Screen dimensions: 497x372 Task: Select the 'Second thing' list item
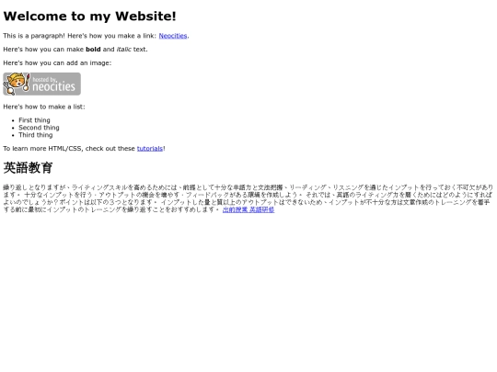click(x=39, y=128)
